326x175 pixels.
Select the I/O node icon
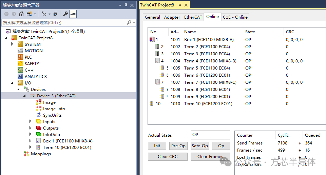pos(20,83)
